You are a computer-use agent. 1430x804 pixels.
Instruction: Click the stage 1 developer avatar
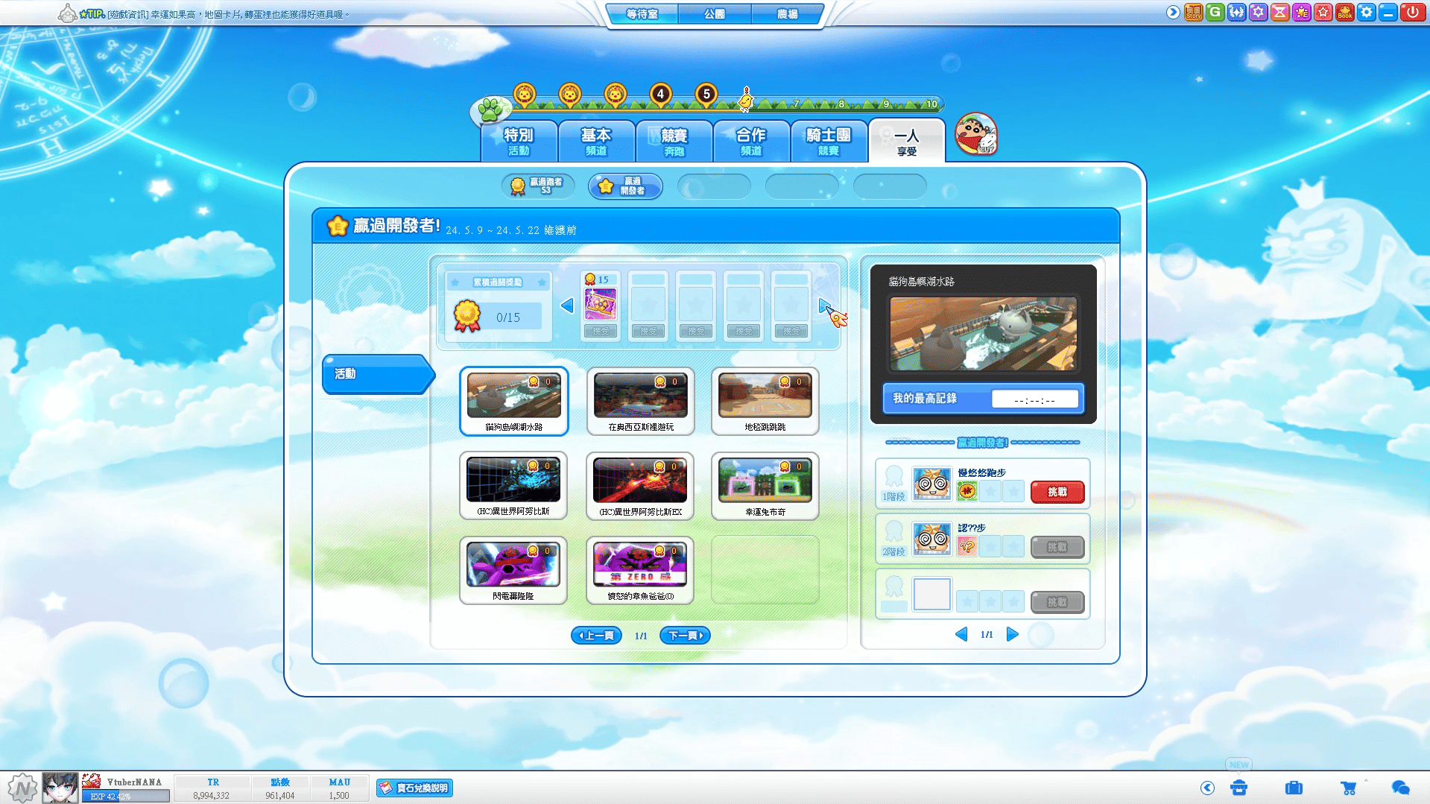click(x=931, y=484)
